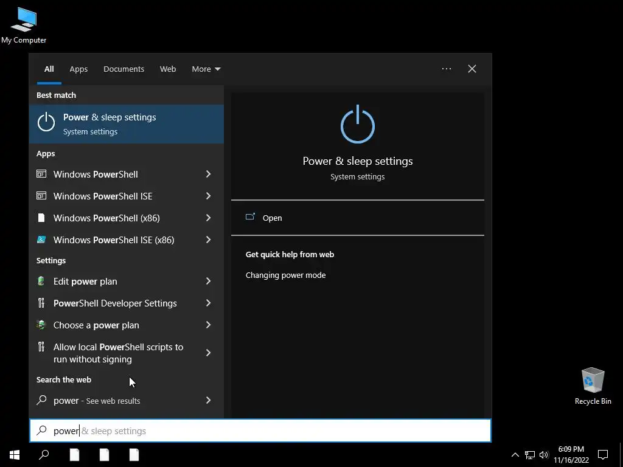The image size is (623, 467).
Task: Click the Windows PowerShell app icon
Action: [41, 174]
